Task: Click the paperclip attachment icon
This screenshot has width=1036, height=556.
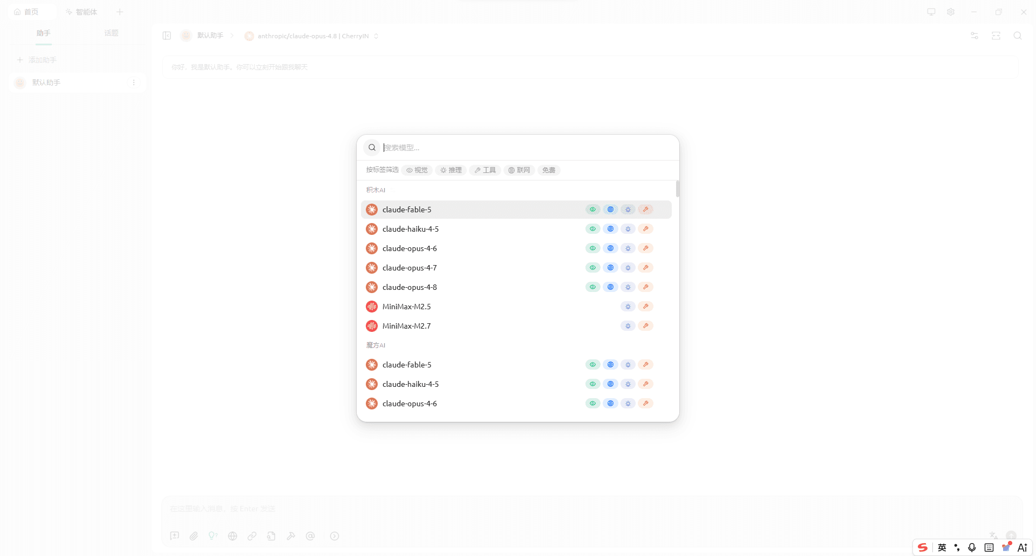Action: click(194, 536)
